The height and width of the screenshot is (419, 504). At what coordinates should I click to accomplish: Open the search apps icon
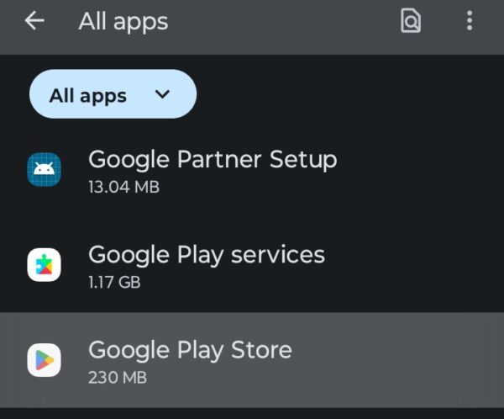[x=410, y=22]
